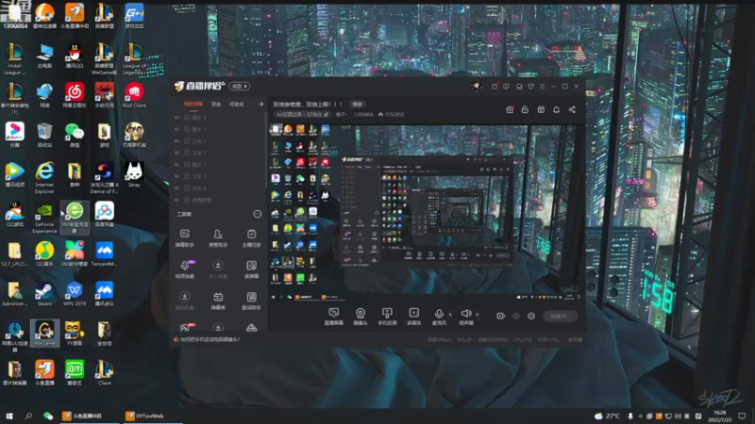Image resolution: width=755 pixels, height=424 pixels.
Task: Click the share icon at top right
Action: [x=572, y=109]
